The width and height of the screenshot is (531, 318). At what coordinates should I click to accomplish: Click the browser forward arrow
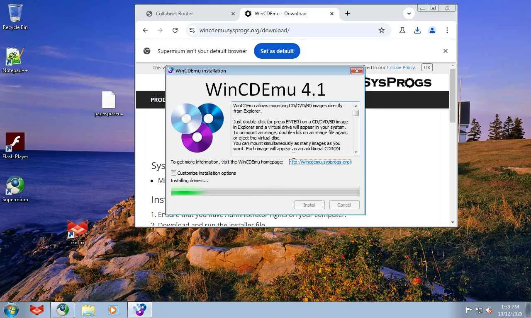click(x=160, y=30)
